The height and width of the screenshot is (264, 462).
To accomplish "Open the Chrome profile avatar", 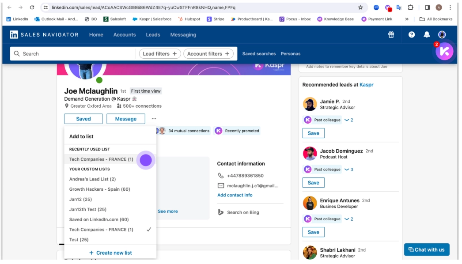I will point(439,8).
